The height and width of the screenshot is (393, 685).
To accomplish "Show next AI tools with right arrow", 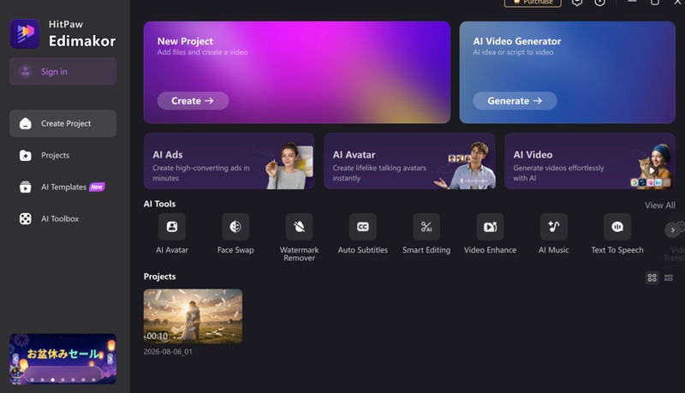I will tap(672, 229).
